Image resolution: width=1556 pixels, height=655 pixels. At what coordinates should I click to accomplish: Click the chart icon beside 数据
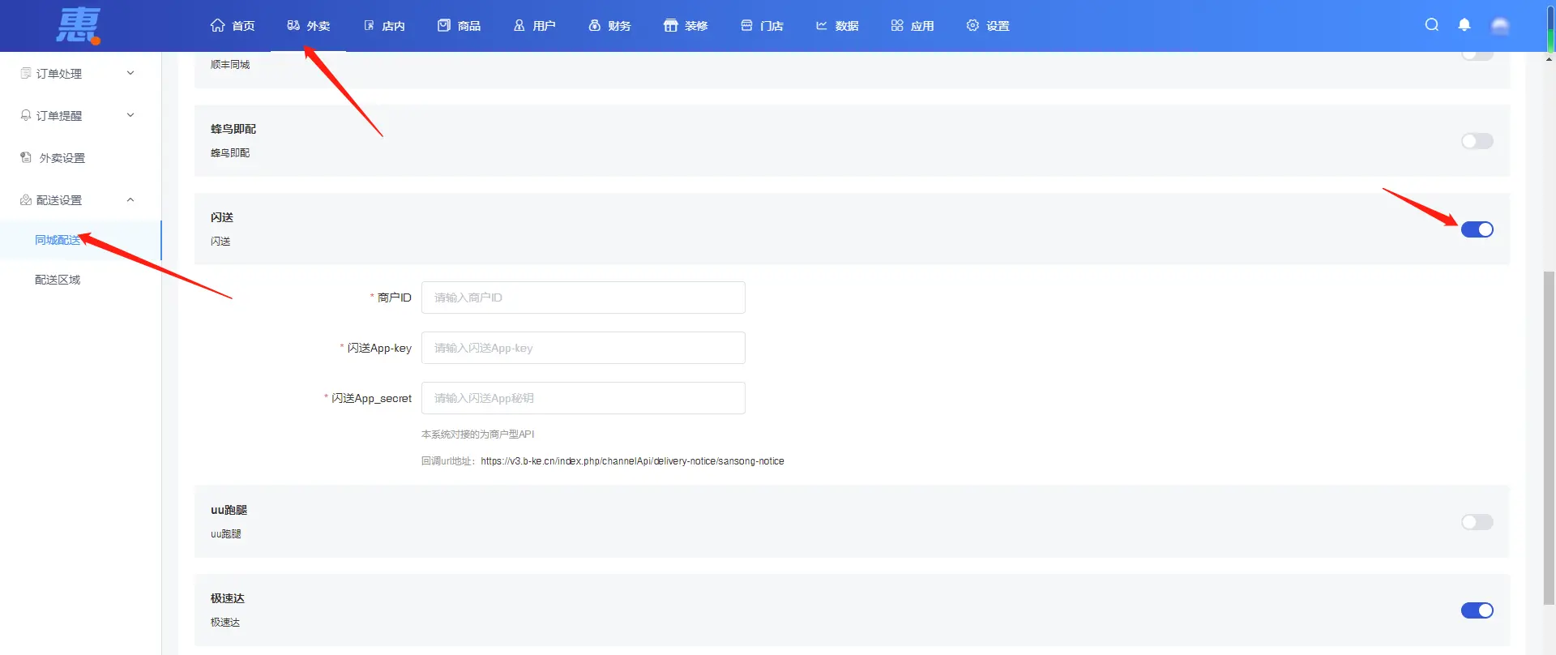pyautogui.click(x=822, y=25)
